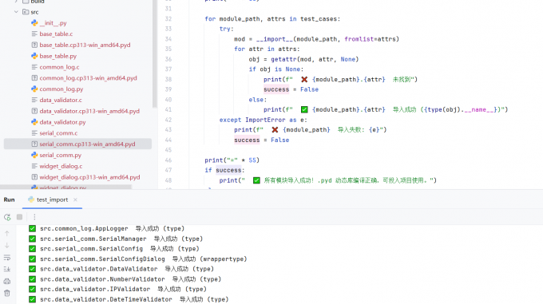Select base_table.cp313-win_amd64.pyd file
The image size is (543, 304).
coord(85,45)
